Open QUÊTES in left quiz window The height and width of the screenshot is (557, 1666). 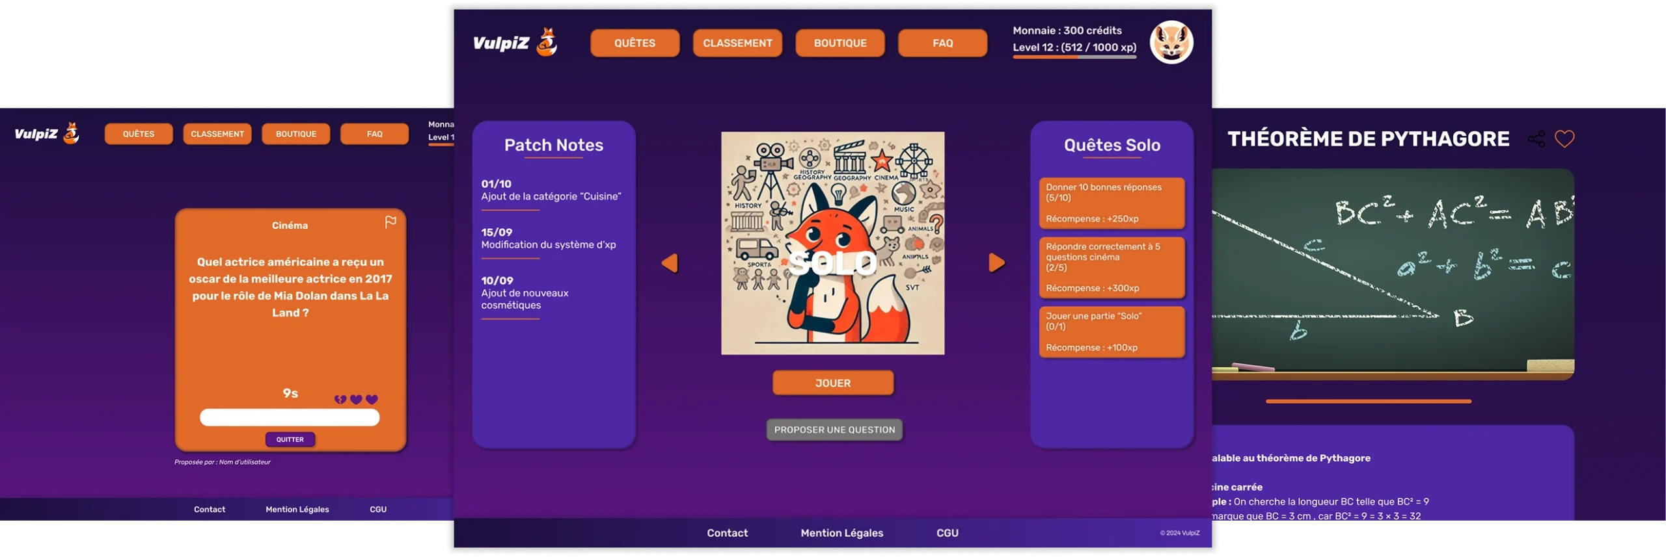pyautogui.click(x=139, y=134)
